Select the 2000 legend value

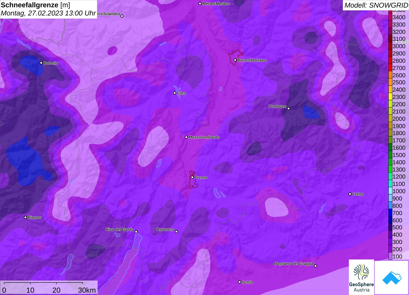(399, 119)
